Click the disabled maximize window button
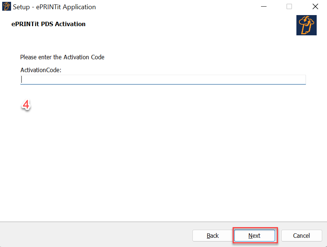Viewport: 327px width, 247px height. 289,7
